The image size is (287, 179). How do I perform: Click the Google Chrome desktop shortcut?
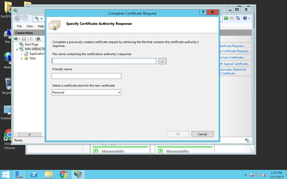(x=8, y=139)
